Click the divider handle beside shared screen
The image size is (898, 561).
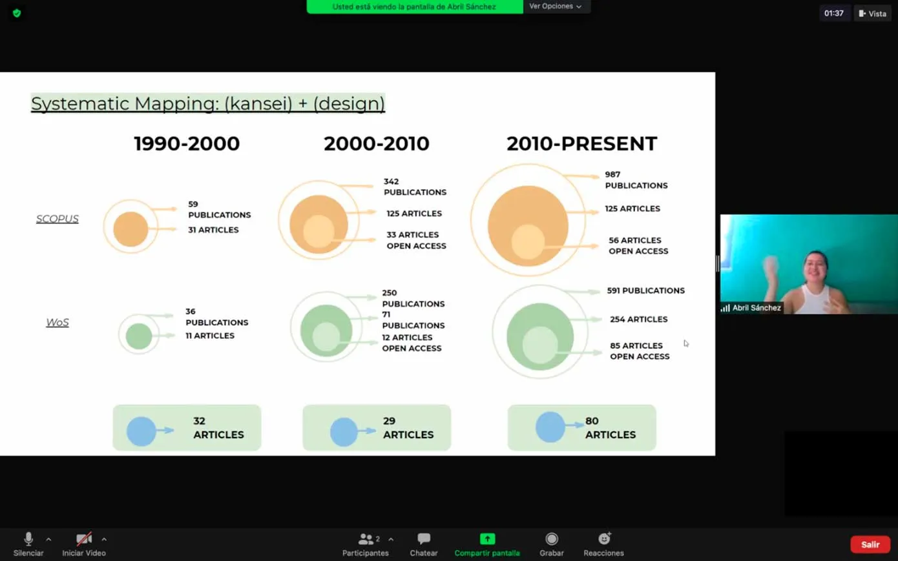coord(718,263)
